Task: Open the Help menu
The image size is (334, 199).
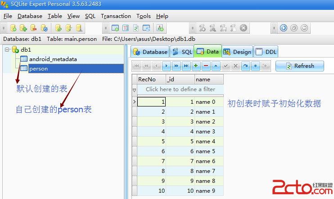Action: (162, 16)
